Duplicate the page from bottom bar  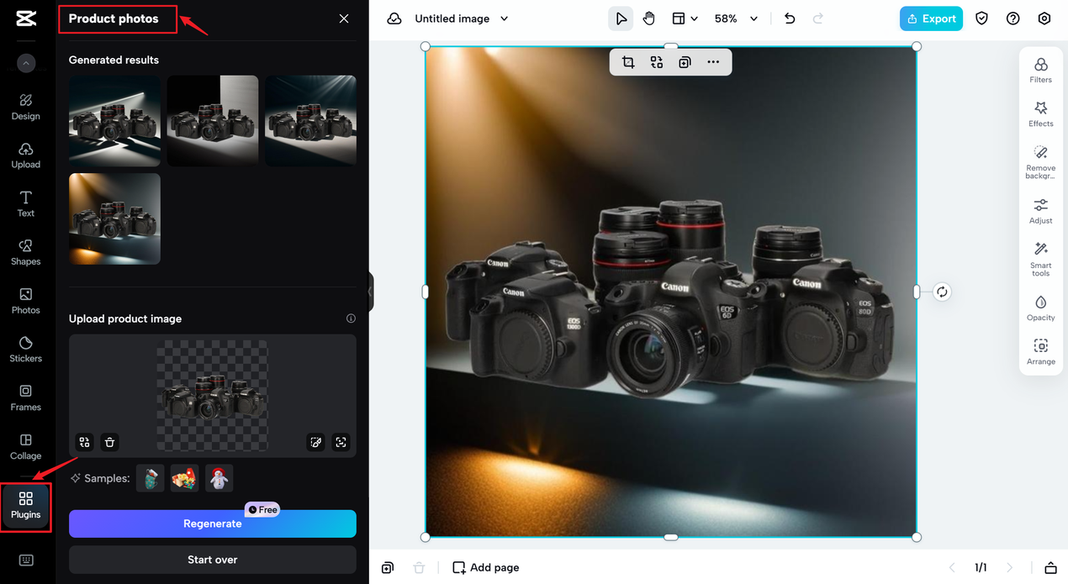point(388,568)
